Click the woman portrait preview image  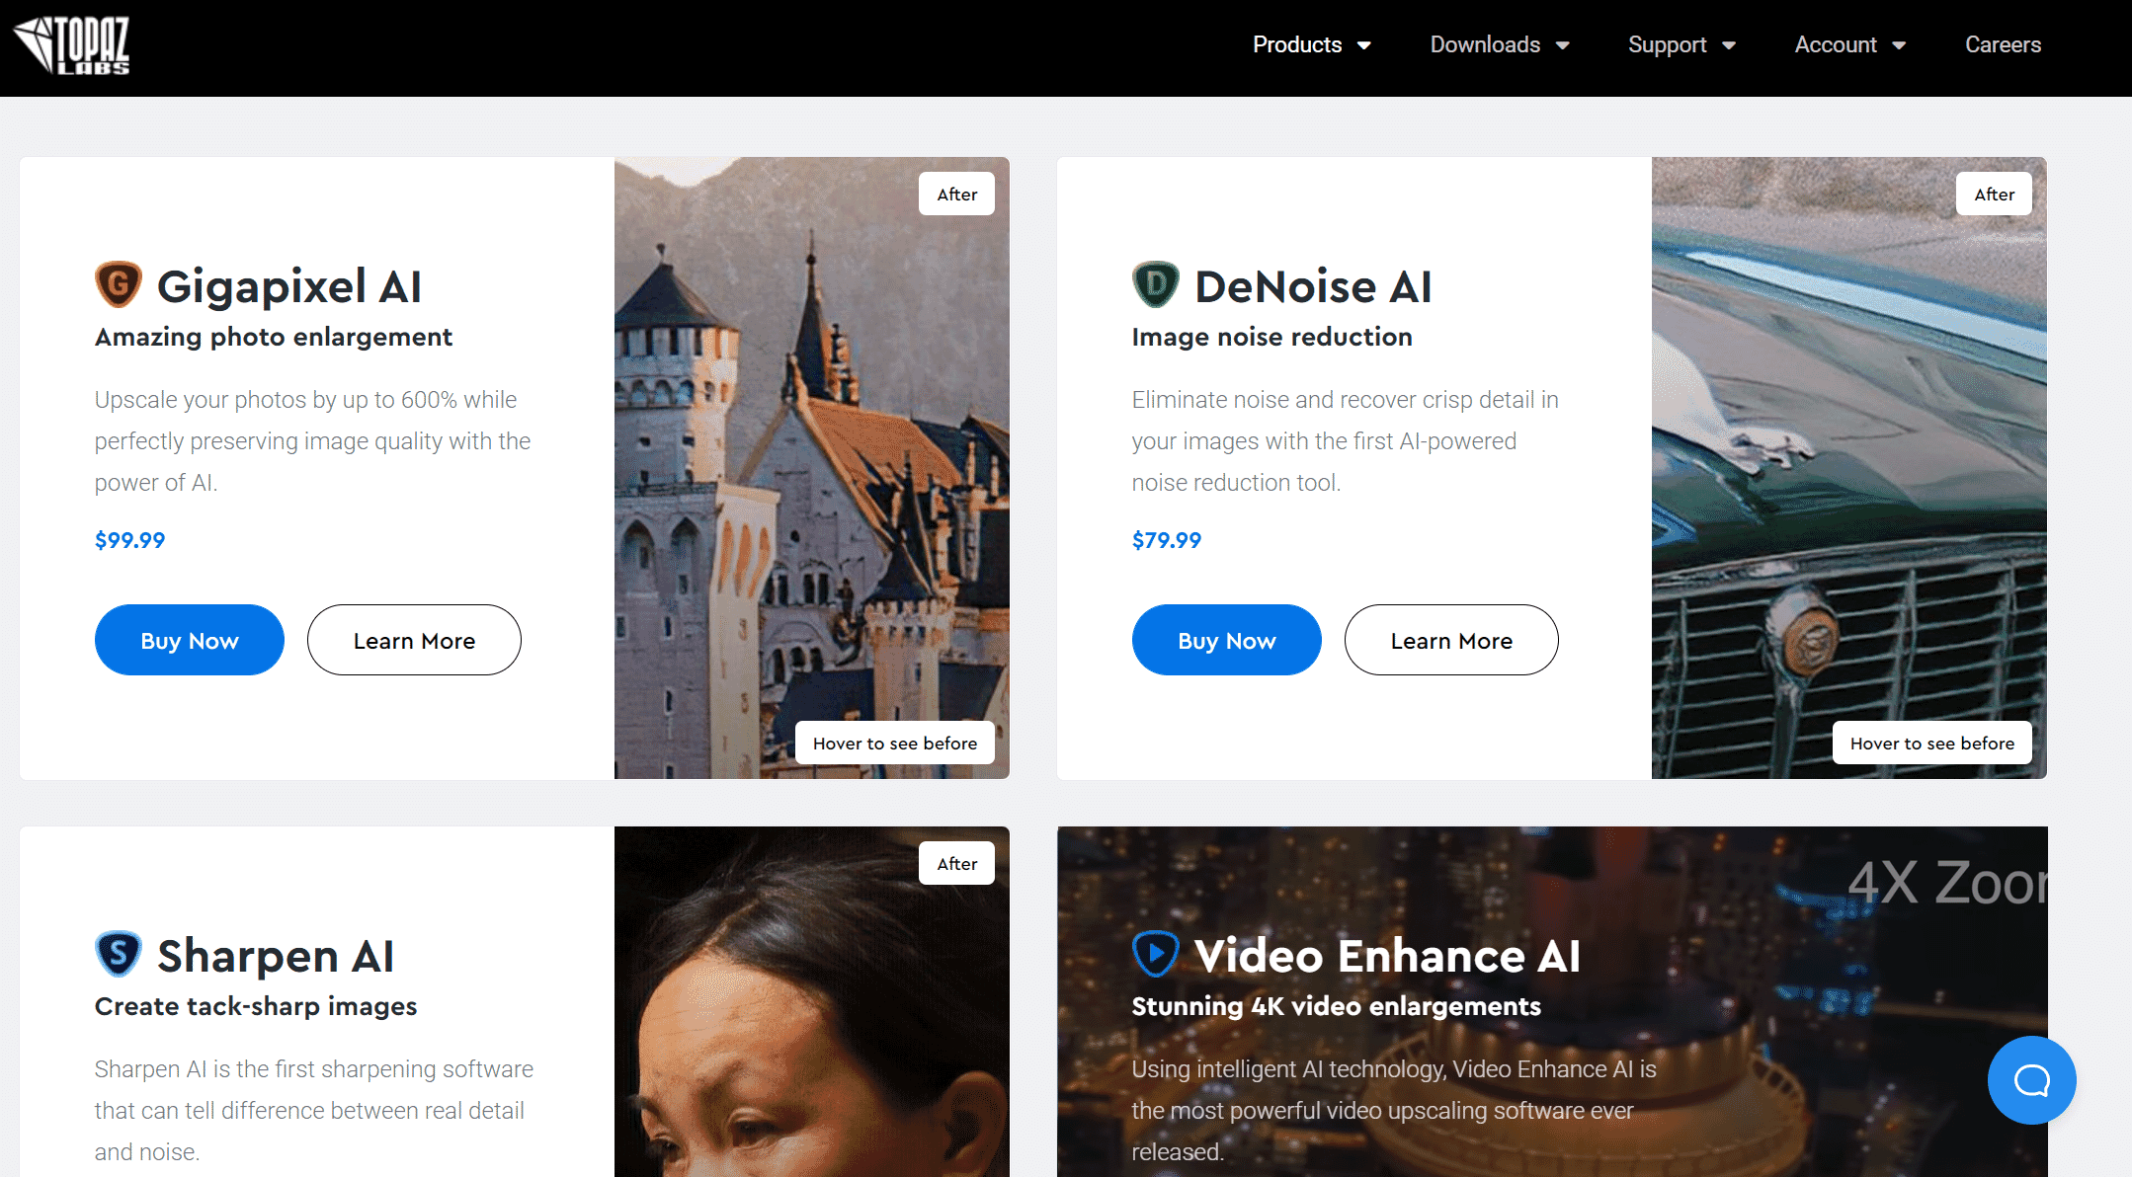click(x=812, y=1001)
